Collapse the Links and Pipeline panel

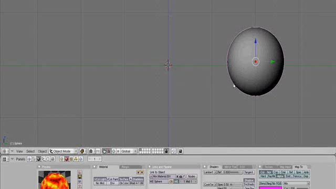[150, 167]
